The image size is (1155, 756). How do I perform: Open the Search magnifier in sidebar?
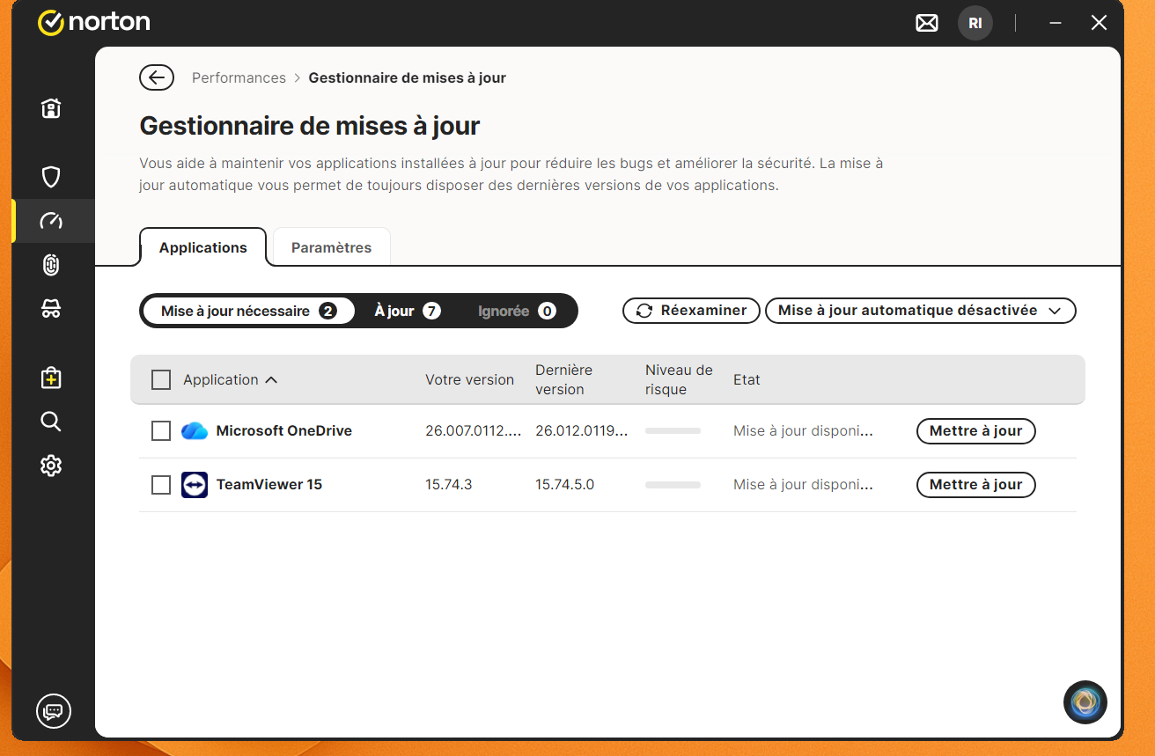coord(51,422)
